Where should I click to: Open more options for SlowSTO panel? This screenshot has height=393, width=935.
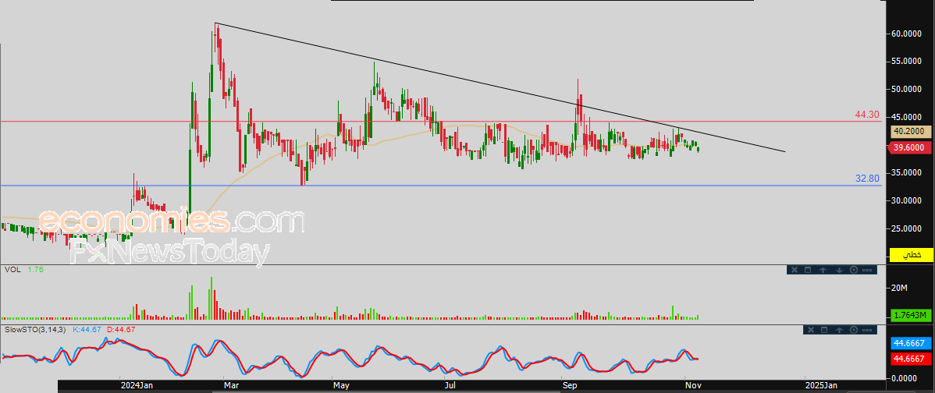pyautogui.click(x=868, y=331)
